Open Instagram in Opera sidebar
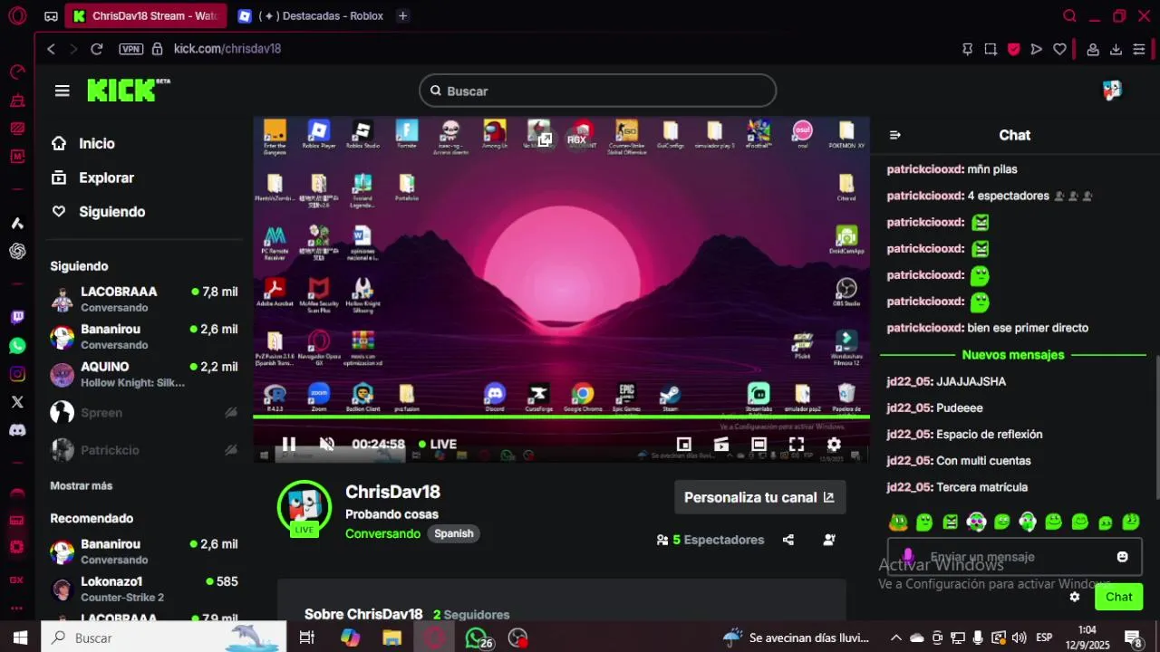This screenshot has height=652, width=1160. point(17,373)
